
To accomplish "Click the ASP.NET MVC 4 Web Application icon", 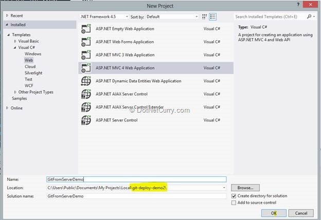I will (x=86, y=68).
